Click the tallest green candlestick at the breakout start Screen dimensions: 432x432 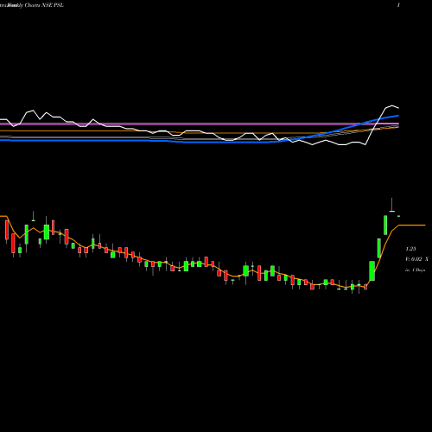(372, 270)
